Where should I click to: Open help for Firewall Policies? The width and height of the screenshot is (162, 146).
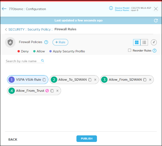[x=46, y=42]
